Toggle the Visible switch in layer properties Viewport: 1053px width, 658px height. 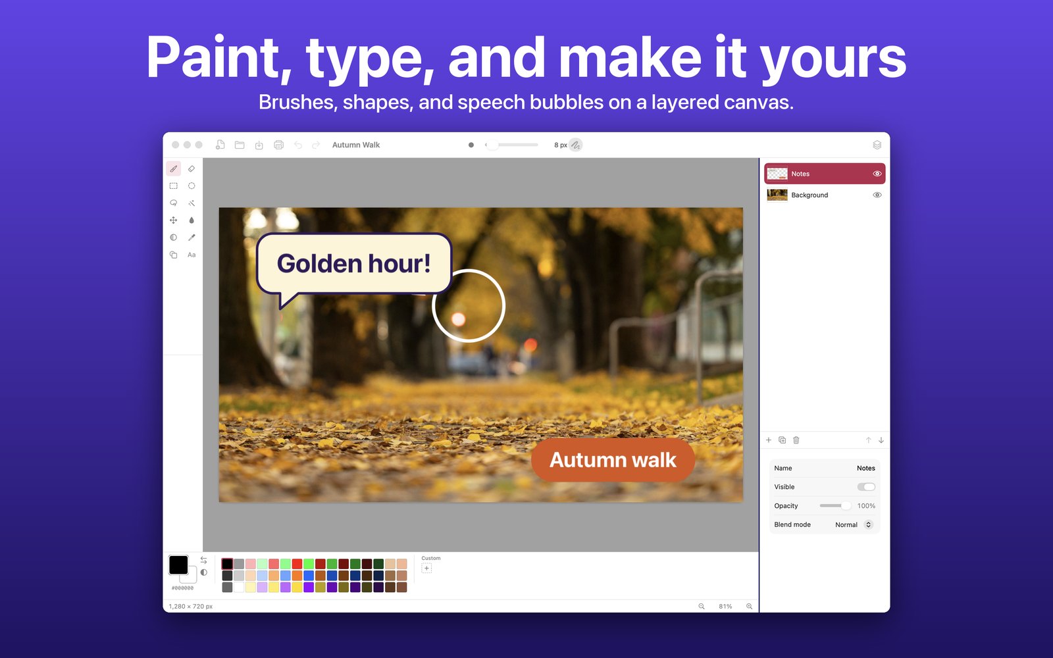coord(866,487)
